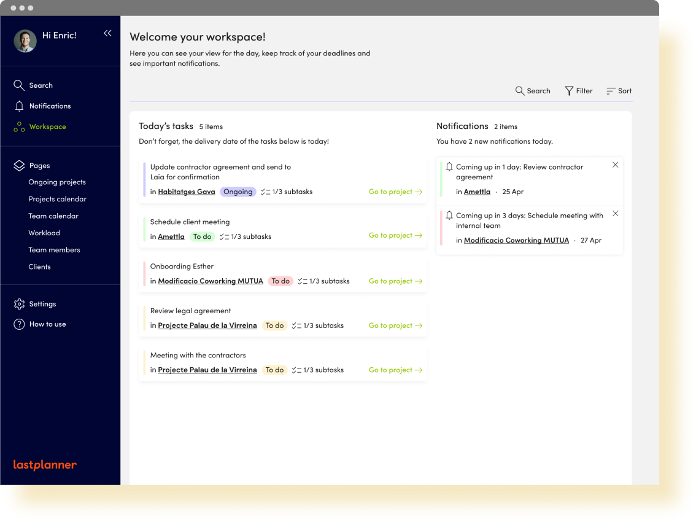Collapse the sidebar with double-chevron icon
Image resolution: width=696 pixels, height=522 pixels.
[107, 33]
